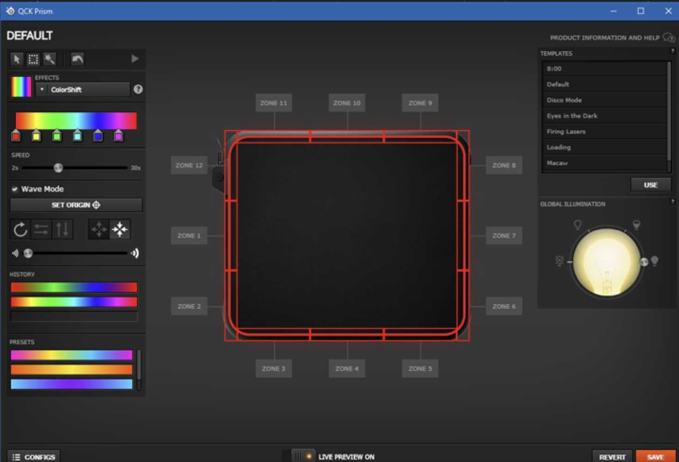679x462 pixels.
Task: Select the horizontal wave direction icon
Action: pos(41,229)
